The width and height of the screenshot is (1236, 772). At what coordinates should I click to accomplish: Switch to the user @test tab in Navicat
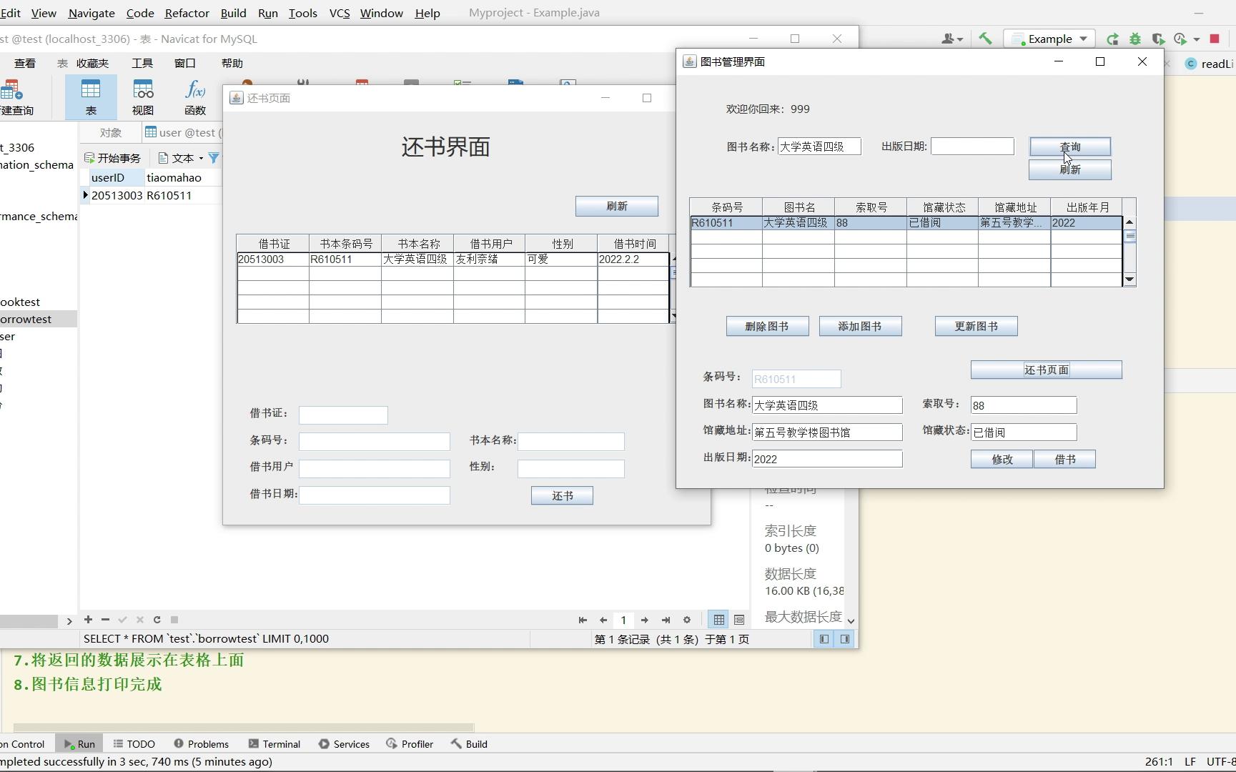[x=183, y=132]
